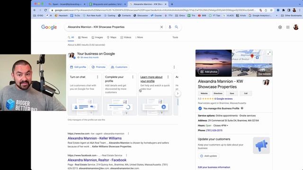Open more options for facebook.com result
The width and height of the screenshot is (303, 170).
(126, 155)
